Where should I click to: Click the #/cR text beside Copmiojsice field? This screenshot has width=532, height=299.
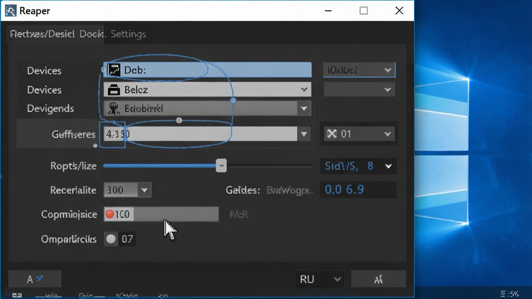238,214
